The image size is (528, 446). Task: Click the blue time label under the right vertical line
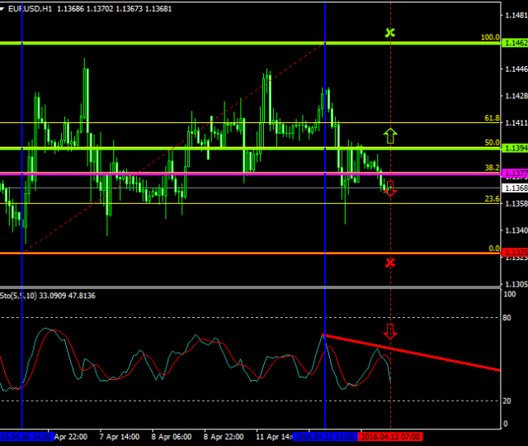point(325,436)
